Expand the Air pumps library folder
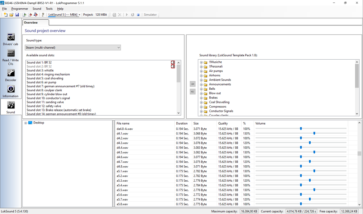363x214 pixels. 201,71
